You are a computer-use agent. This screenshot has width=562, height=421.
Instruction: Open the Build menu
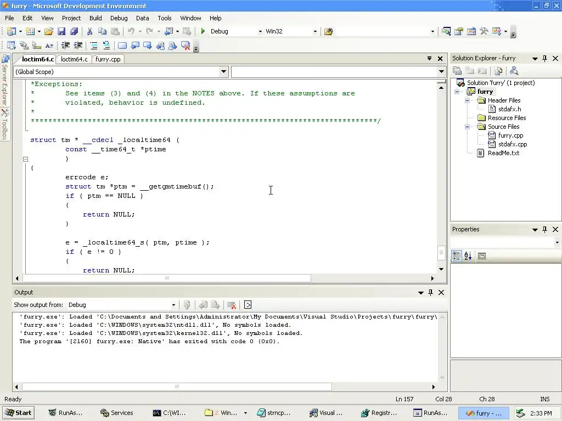click(x=95, y=18)
